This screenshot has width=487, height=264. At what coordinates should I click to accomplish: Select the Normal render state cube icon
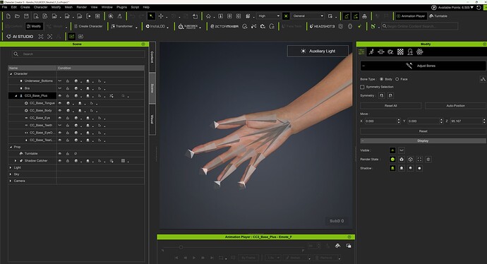[x=392, y=160]
